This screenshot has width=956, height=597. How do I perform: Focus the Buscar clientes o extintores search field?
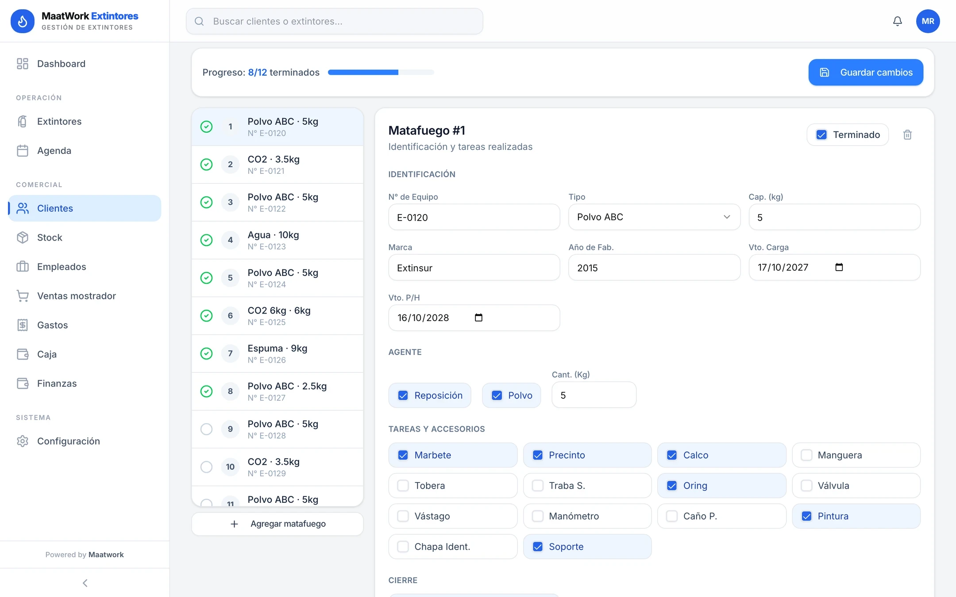tap(334, 21)
